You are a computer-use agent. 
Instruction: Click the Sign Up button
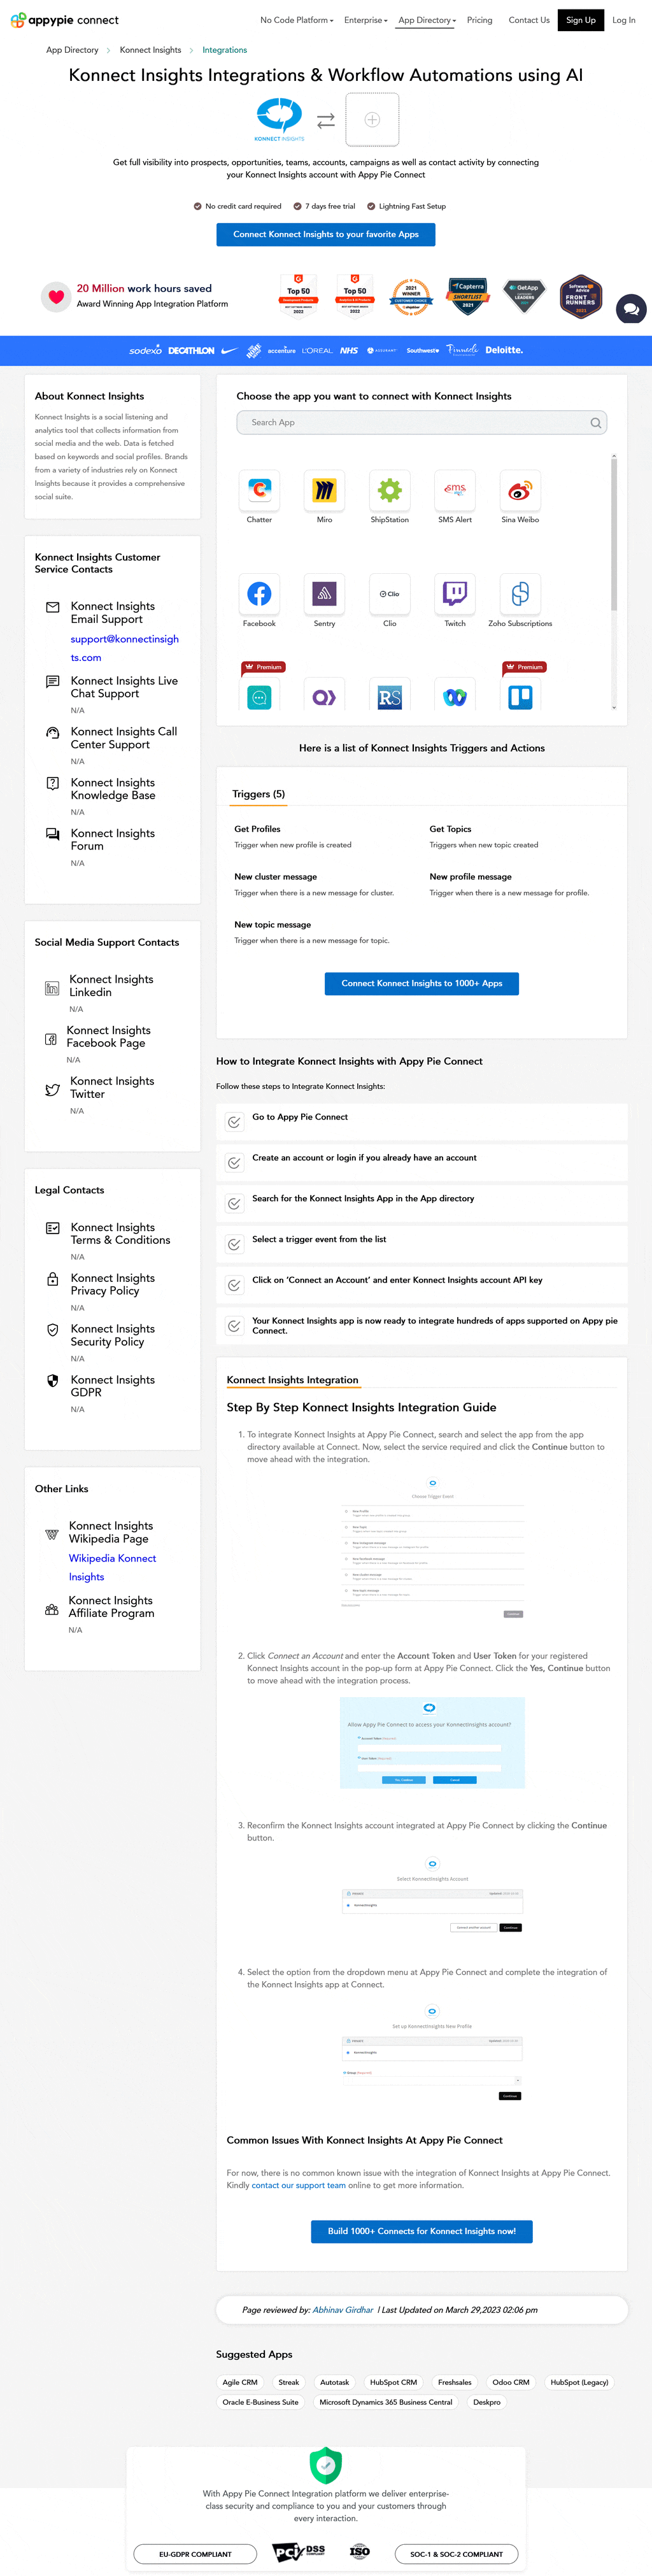[580, 20]
